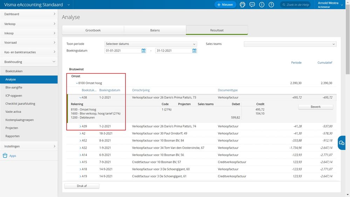This screenshot has width=350, height=197.
Task: Open Btw-aangifte in the sidebar
Action: tap(14, 87)
